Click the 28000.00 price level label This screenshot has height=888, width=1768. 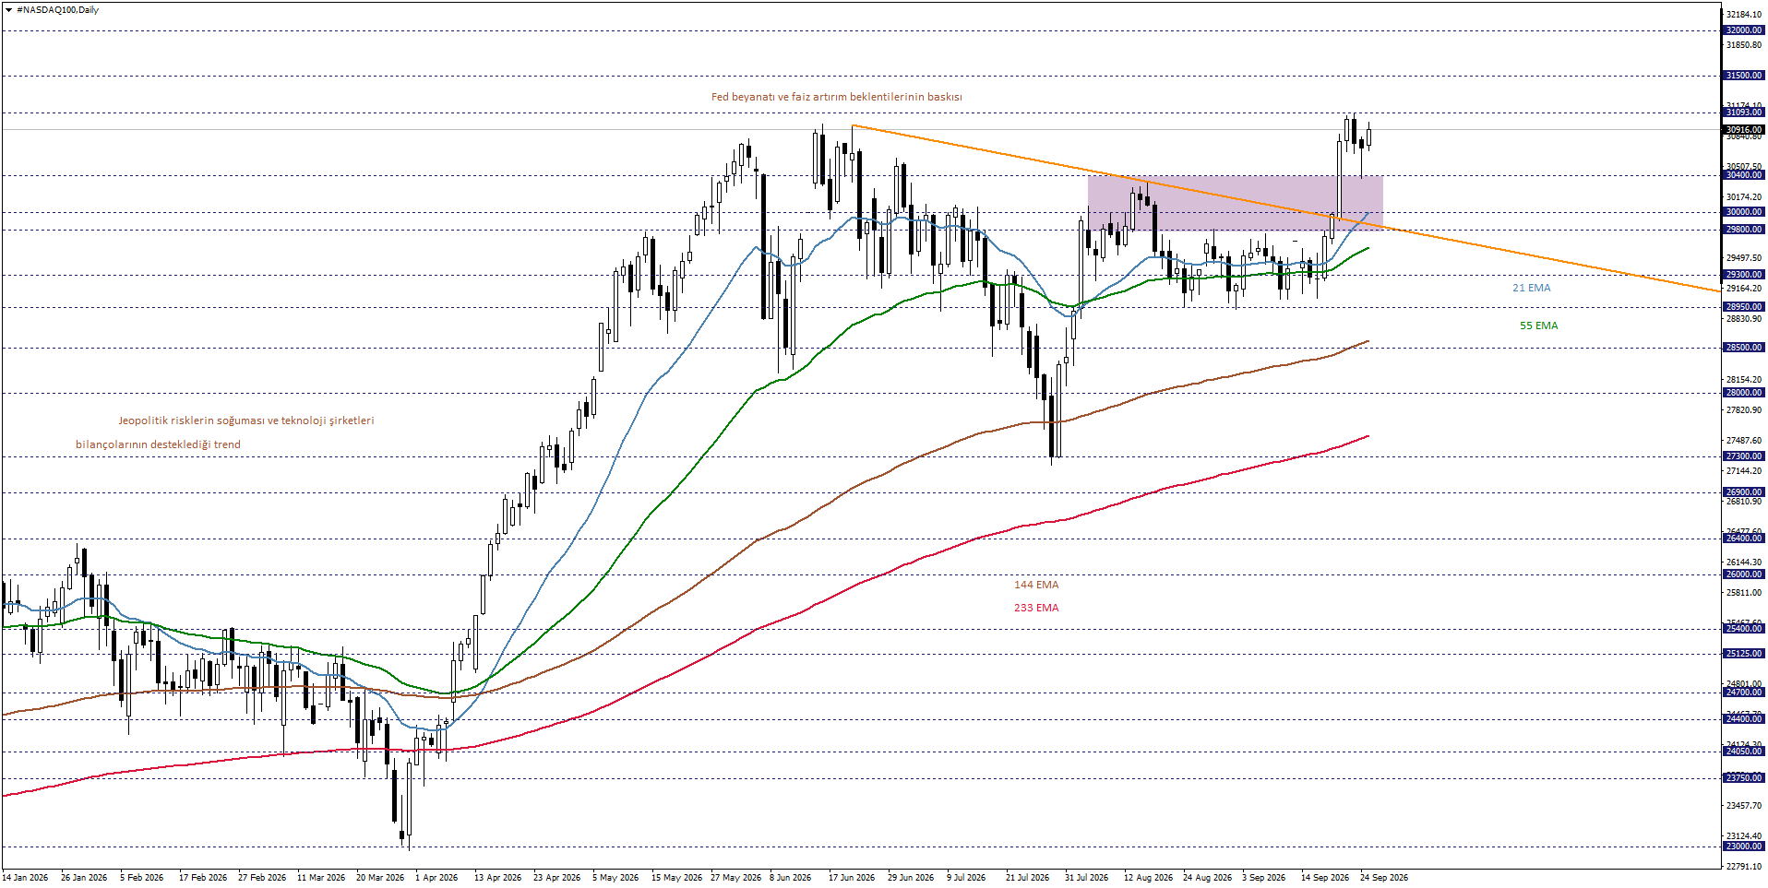(x=1743, y=393)
